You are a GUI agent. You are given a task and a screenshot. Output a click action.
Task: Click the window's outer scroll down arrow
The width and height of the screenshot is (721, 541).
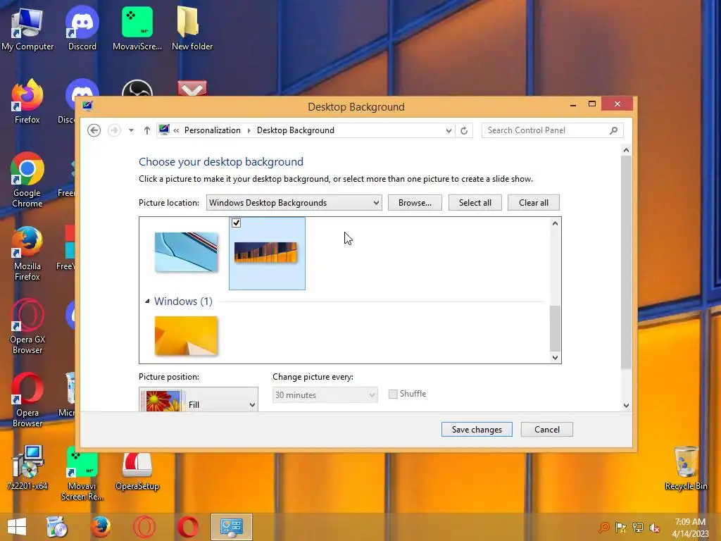click(626, 405)
